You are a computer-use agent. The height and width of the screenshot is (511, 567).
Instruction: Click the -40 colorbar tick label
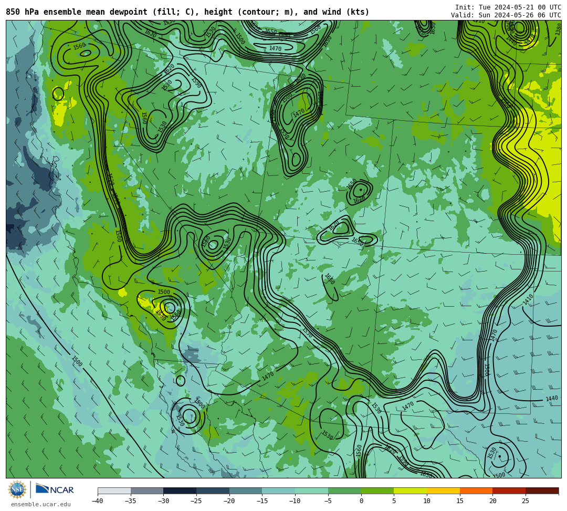pyautogui.click(x=97, y=501)
